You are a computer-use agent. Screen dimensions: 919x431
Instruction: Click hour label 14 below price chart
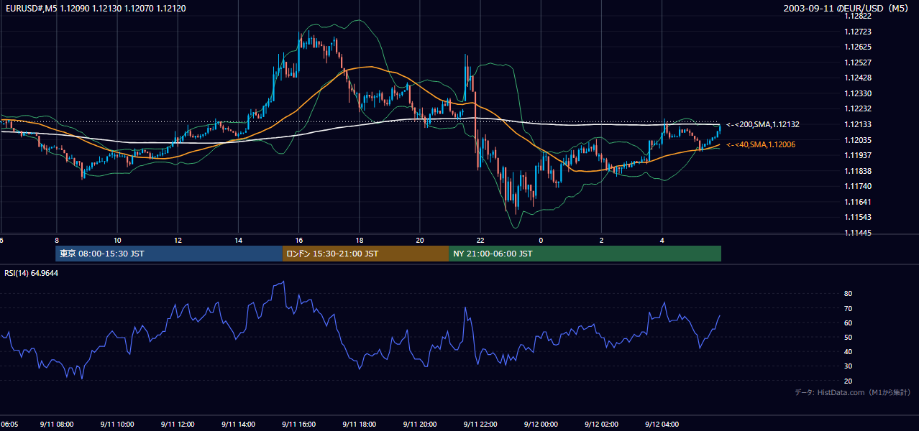click(x=238, y=240)
